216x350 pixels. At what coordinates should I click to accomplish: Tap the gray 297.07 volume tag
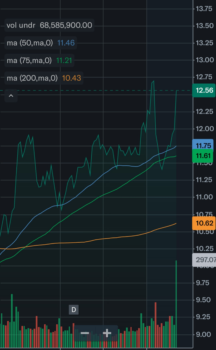point(204,260)
